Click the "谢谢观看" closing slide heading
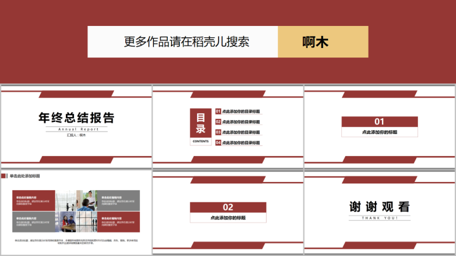The image size is (456, 256). (x=379, y=207)
